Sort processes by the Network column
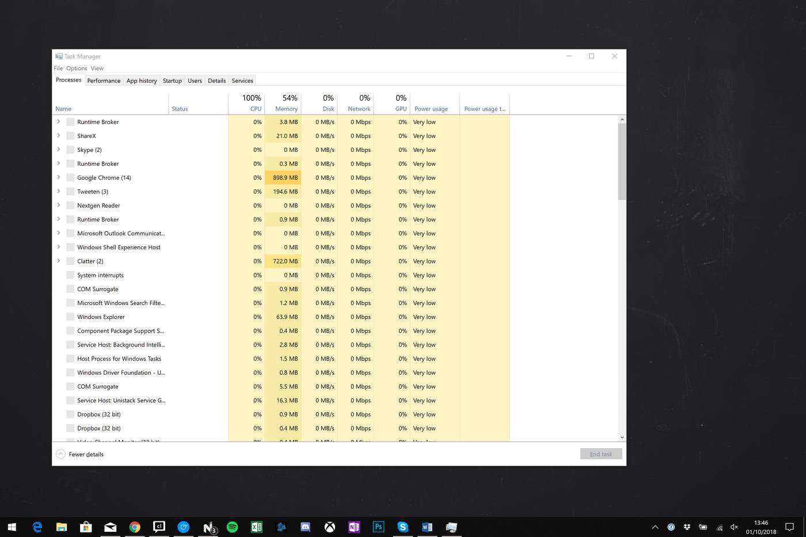 point(355,103)
